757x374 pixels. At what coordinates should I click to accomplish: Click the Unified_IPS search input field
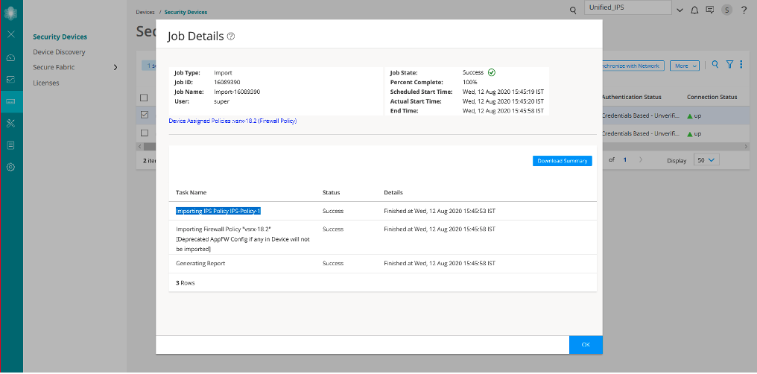pyautogui.click(x=627, y=7)
